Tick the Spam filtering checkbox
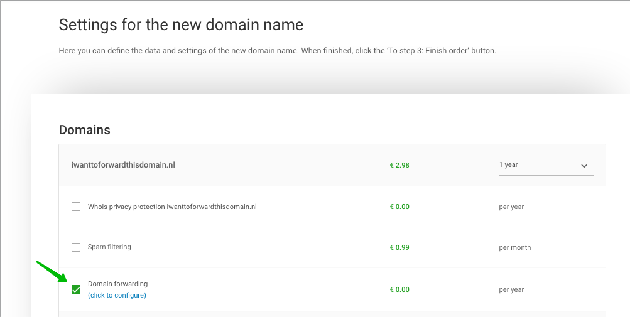 pos(76,247)
